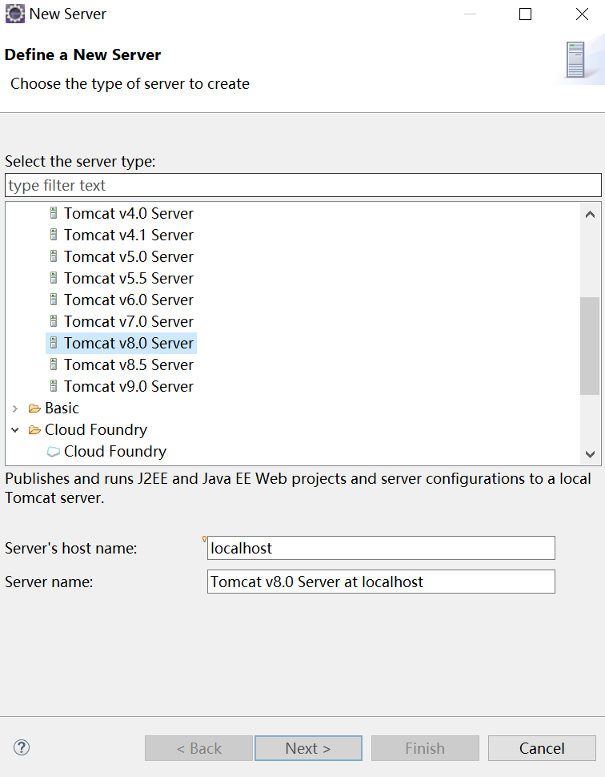This screenshot has height=777, width=605.
Task: Click the Basic folder icon
Action: tap(34, 409)
